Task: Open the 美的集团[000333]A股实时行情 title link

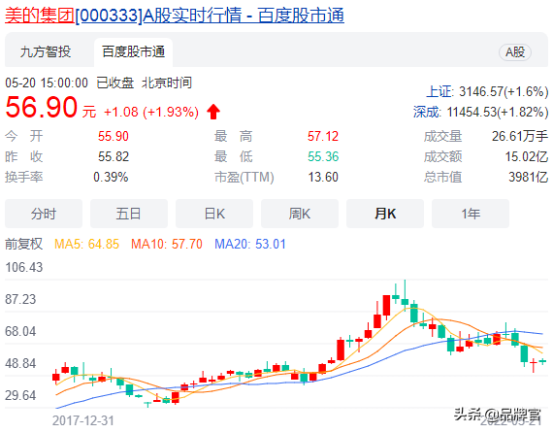Action: coord(175,16)
